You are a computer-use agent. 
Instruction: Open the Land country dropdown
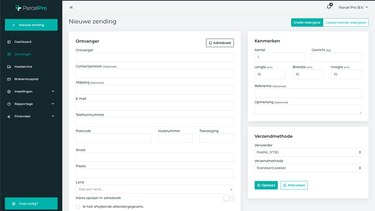[x=155, y=189]
